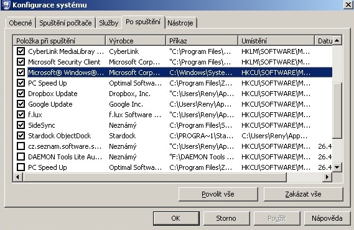Image resolution: width=354 pixels, height=230 pixels.
Task: Toggle the Microsoft® Windows® startup checkbox
Action: tap(21, 73)
